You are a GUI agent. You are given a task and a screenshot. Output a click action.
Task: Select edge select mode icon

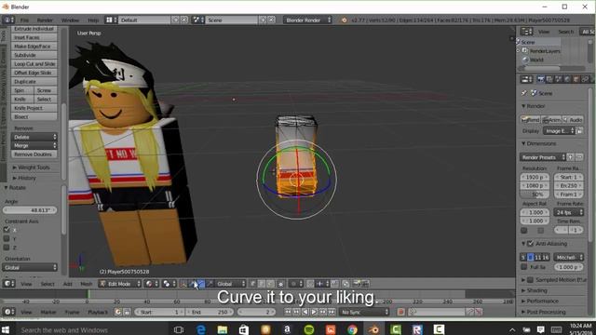coord(262,284)
